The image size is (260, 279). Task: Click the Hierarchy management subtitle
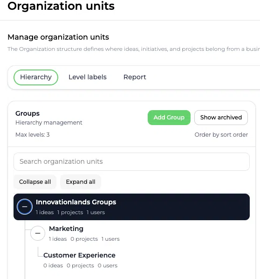coord(49,123)
